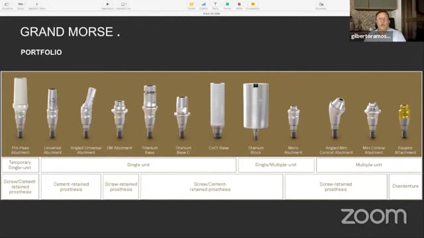Screen dimensions: 424x238
Task: Click the gold Equator Attachment image
Action: tap(405, 122)
